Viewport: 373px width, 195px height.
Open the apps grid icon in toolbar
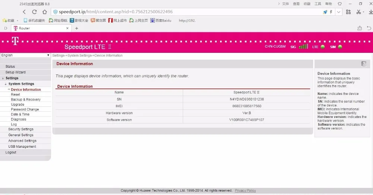[348, 12]
